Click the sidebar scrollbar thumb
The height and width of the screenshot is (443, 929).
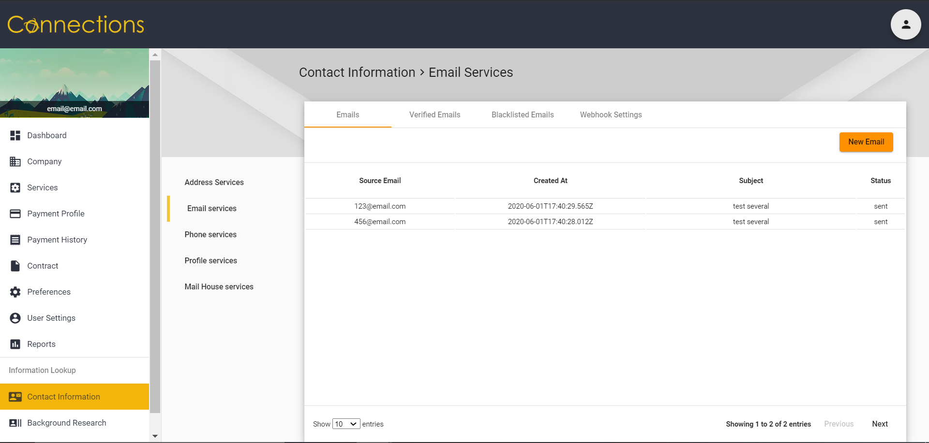155,237
